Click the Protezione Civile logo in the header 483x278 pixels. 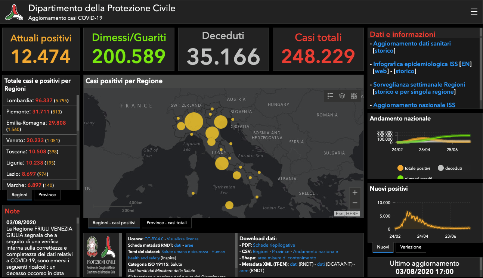(x=14, y=12)
